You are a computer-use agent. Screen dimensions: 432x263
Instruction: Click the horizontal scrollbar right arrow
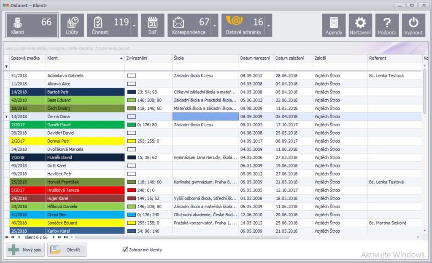pyautogui.click(x=418, y=237)
